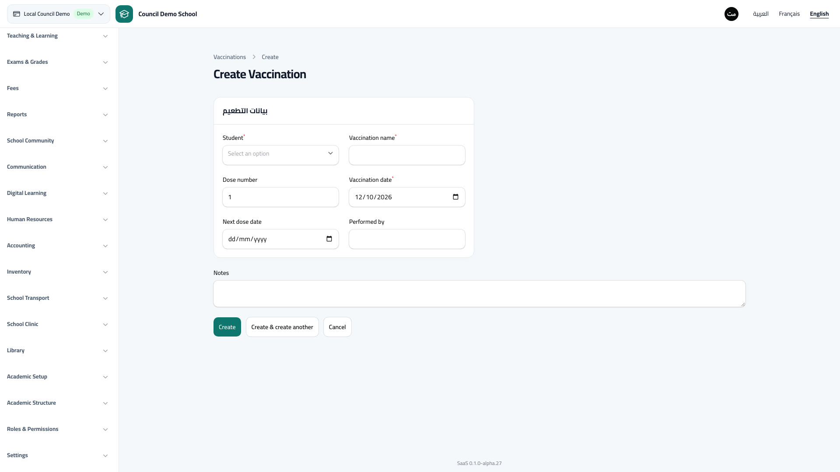Cancel the vaccination form

(337, 327)
